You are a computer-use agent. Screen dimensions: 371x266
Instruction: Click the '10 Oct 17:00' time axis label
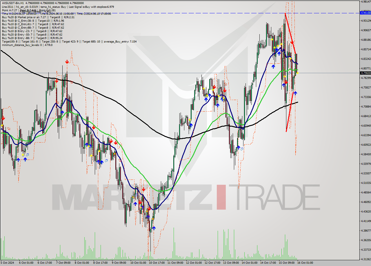(157, 263)
